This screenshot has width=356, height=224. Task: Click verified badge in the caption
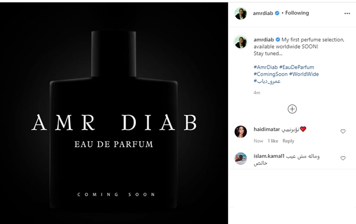pos(278,40)
